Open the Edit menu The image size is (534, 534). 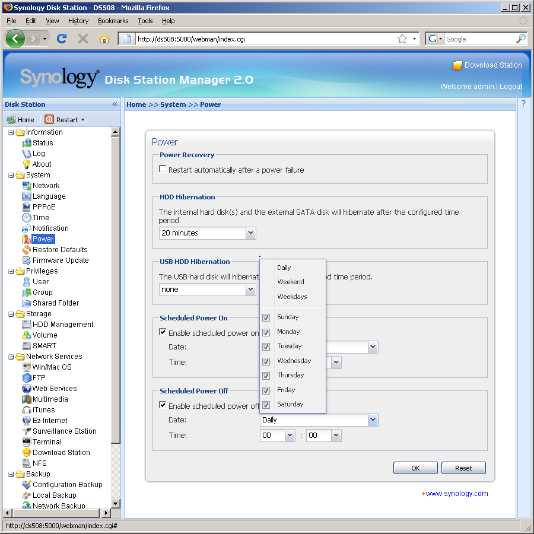pos(31,21)
